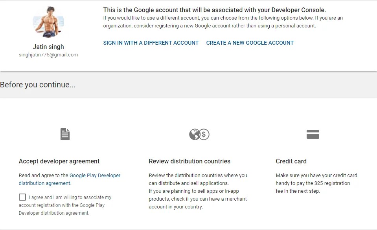
Task: Open Google Play Developer distribution agreement link
Action: [95, 176]
